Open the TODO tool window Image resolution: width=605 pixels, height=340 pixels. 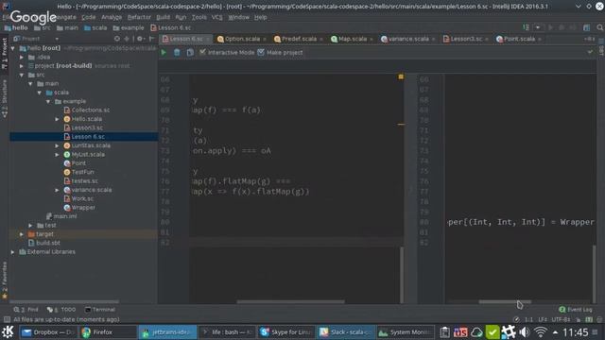coord(61,310)
